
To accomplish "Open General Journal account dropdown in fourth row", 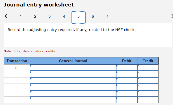I will point(73,87).
